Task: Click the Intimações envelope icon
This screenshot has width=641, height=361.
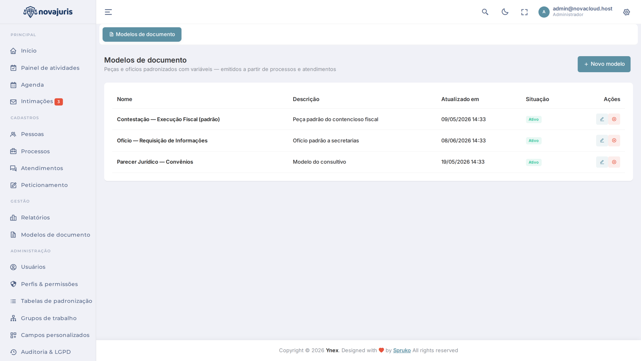Action: coord(13,102)
